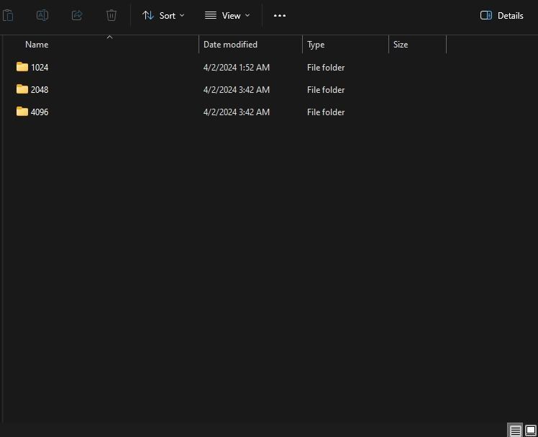538x437 pixels.
Task: Toggle the Details pane button
Action: pyautogui.click(x=501, y=15)
